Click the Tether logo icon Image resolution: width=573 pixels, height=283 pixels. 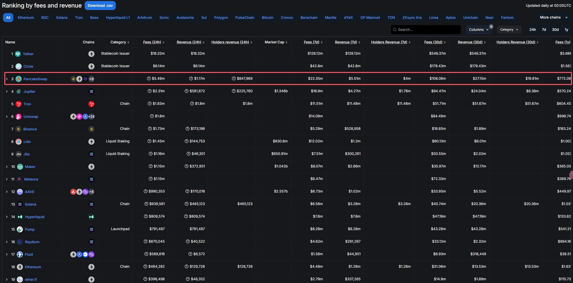pyautogui.click(x=18, y=54)
